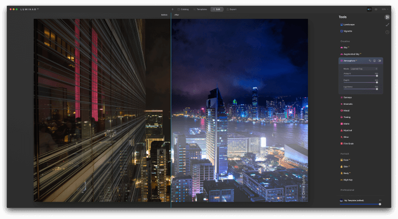398x219 pixels.
Task: Open the Film Grain tool
Action: pos(349,143)
